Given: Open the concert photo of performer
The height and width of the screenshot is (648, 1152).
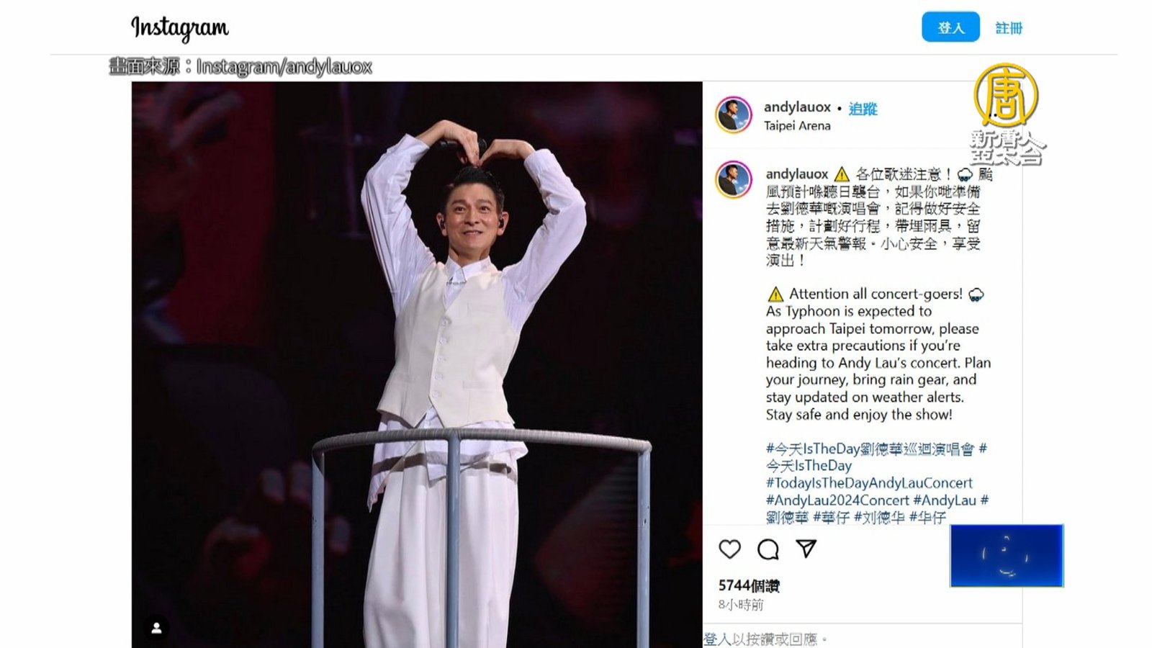Looking at the screenshot, I should click(x=417, y=364).
